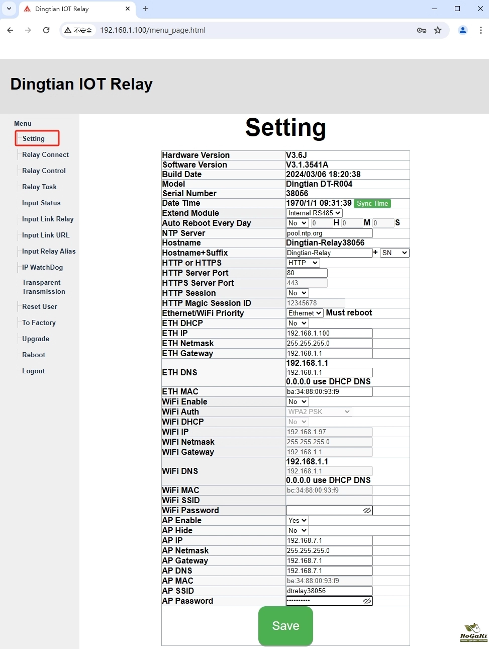This screenshot has height=649, width=489.
Task: Open the browser profile avatar icon
Action: click(463, 30)
